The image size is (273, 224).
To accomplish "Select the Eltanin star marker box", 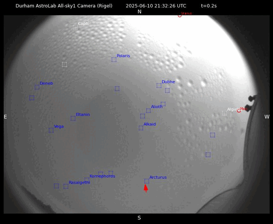I will click(73, 118).
